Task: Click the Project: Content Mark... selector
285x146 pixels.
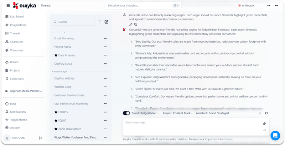Action: click(177, 113)
